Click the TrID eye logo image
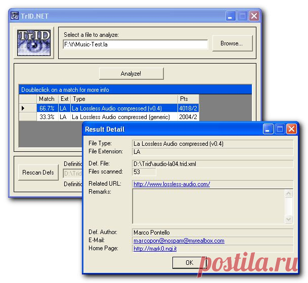This screenshot has height=283, width=308. (x=34, y=43)
